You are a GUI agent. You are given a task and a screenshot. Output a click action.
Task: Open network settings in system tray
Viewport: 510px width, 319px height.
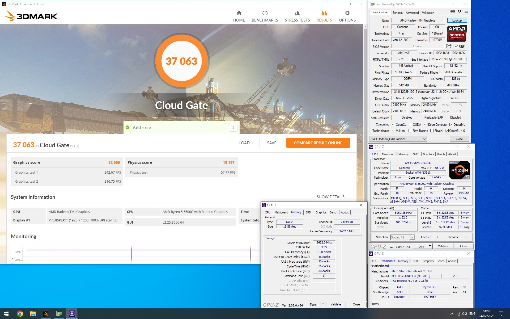(x=458, y=314)
